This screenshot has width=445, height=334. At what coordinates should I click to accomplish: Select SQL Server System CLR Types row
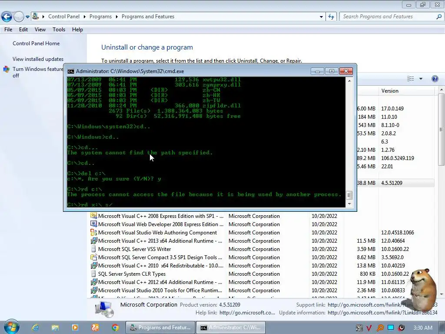[262, 274]
